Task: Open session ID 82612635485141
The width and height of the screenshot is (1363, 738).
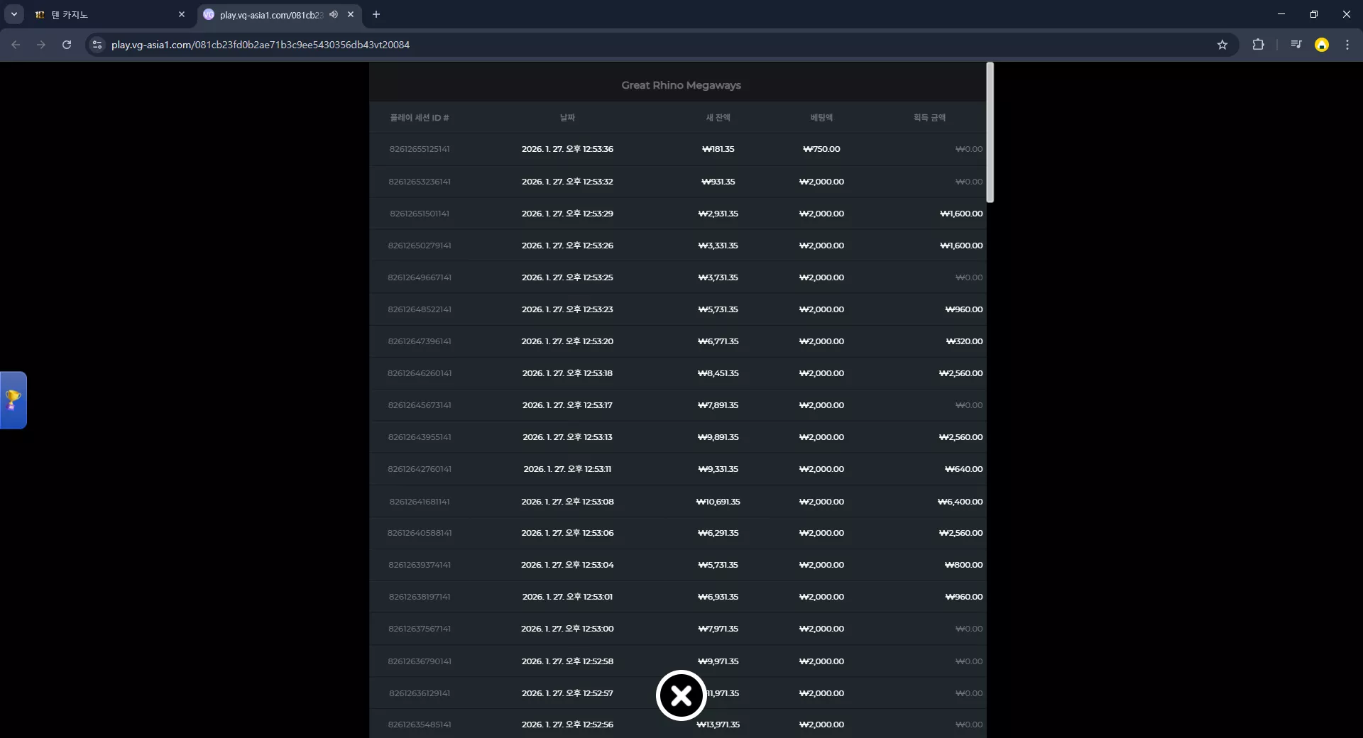Action: (420, 725)
